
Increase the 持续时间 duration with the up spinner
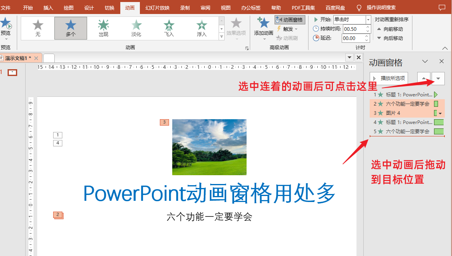(368, 27)
